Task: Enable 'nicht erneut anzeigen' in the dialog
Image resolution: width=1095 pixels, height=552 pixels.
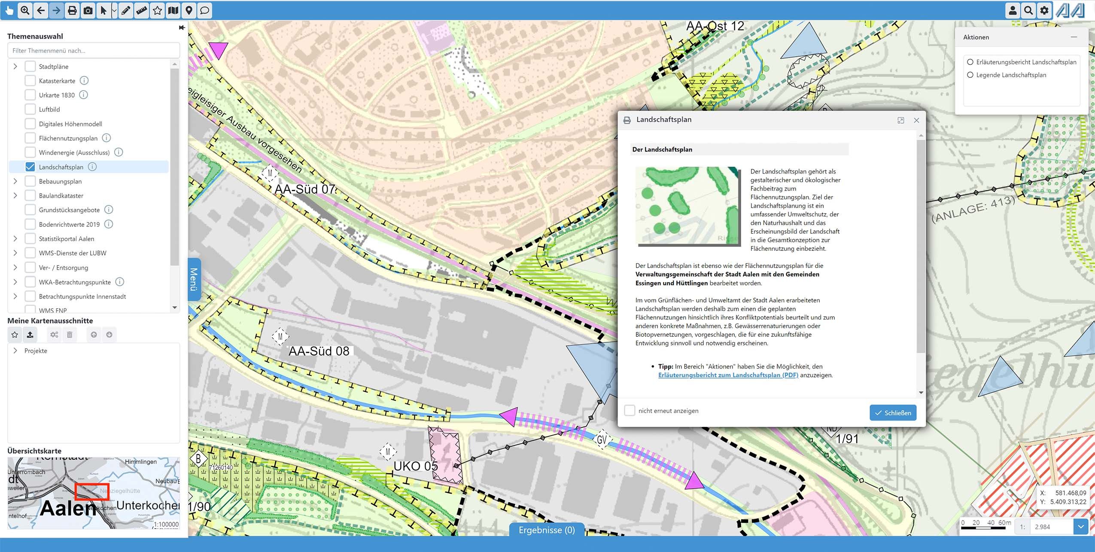Action: [630, 410]
